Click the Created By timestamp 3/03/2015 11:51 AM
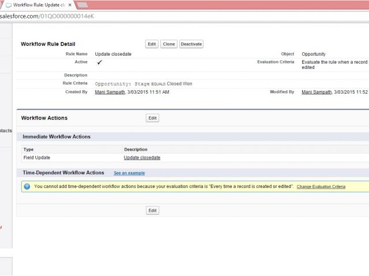369x276 pixels. pyautogui.click(x=148, y=92)
